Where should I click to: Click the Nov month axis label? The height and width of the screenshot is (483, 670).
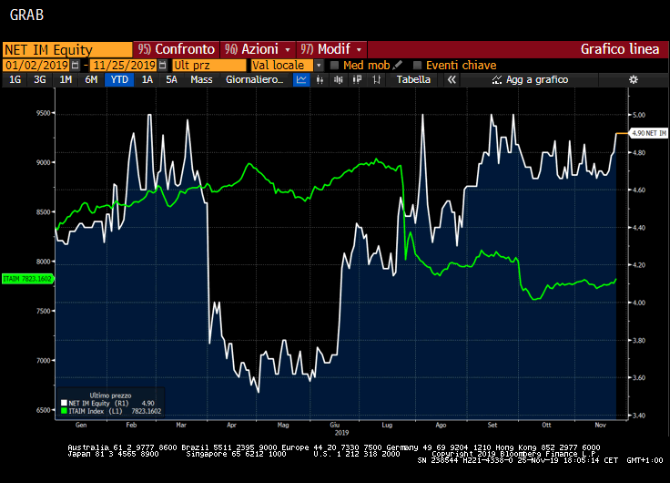pyautogui.click(x=600, y=425)
